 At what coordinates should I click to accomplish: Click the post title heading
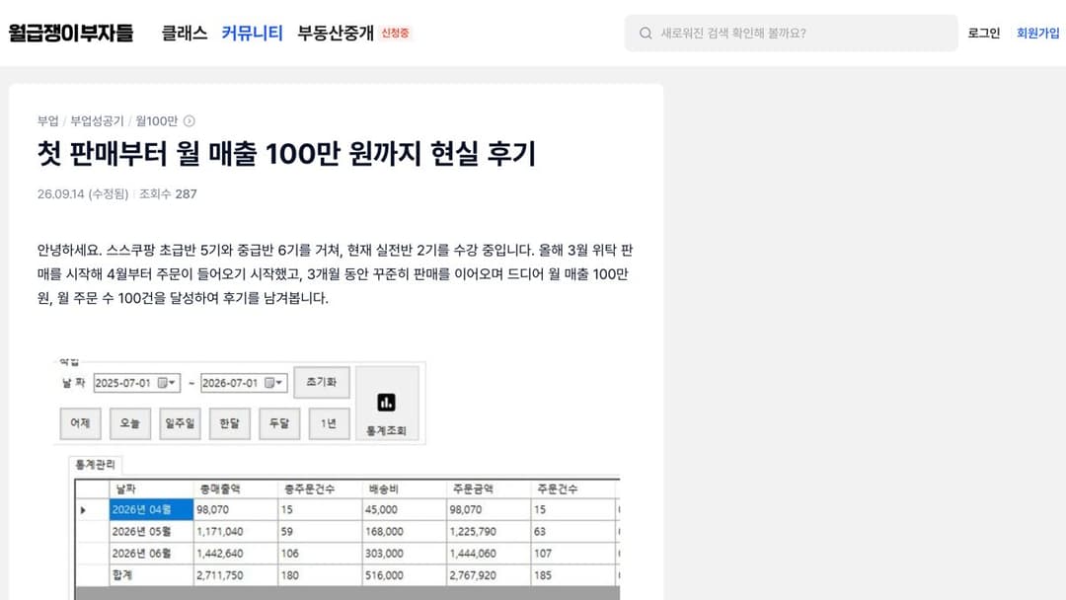pos(286,154)
